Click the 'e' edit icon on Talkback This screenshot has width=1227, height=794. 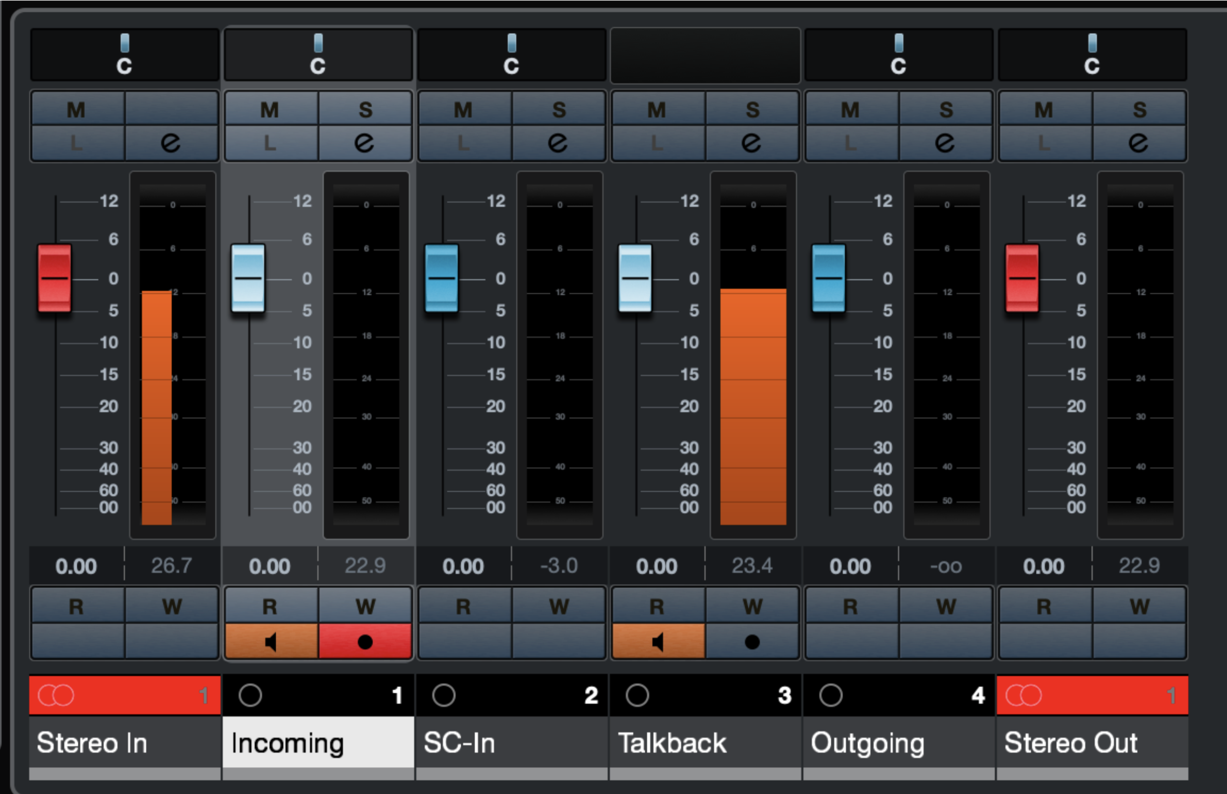(x=752, y=143)
